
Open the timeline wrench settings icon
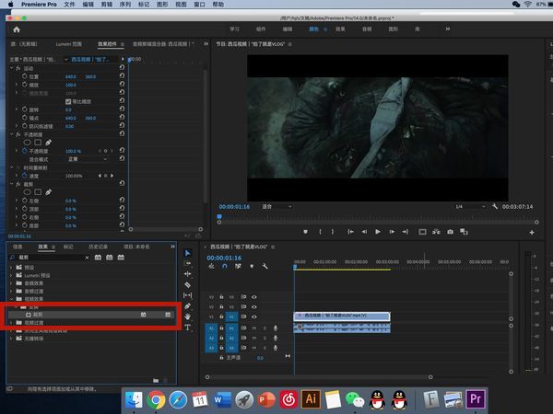[265, 267]
